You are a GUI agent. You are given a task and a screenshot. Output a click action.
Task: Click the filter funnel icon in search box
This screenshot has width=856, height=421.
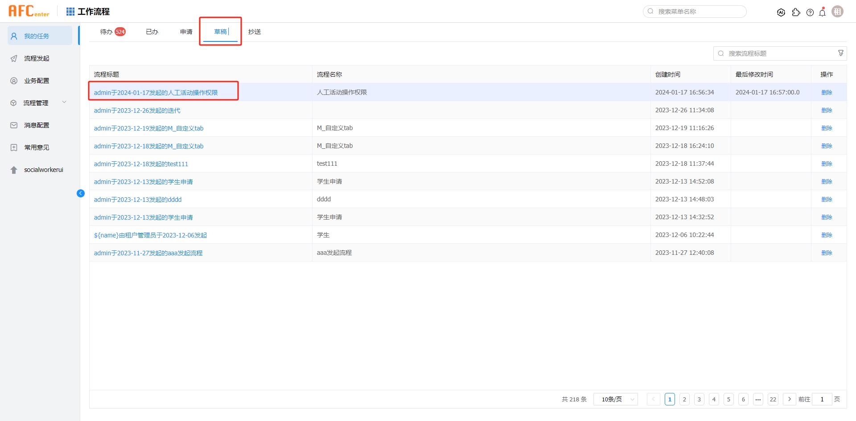point(841,53)
